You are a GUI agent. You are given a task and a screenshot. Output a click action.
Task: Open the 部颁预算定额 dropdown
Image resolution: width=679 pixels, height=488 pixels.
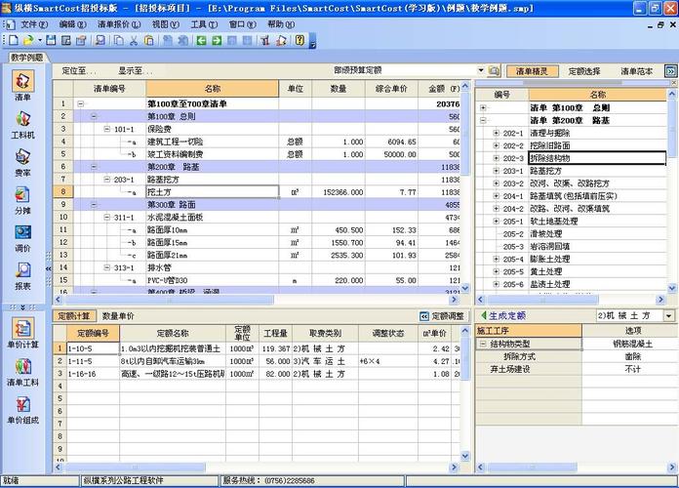point(481,70)
